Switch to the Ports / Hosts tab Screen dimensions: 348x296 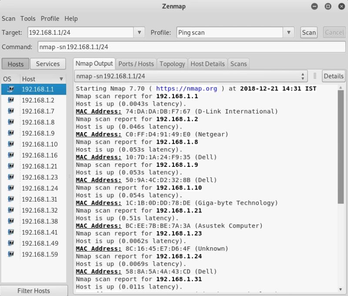[136, 64]
